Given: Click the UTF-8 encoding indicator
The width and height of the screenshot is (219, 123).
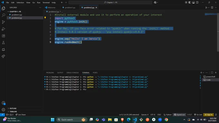Looking at the screenshot, I should (153, 115).
